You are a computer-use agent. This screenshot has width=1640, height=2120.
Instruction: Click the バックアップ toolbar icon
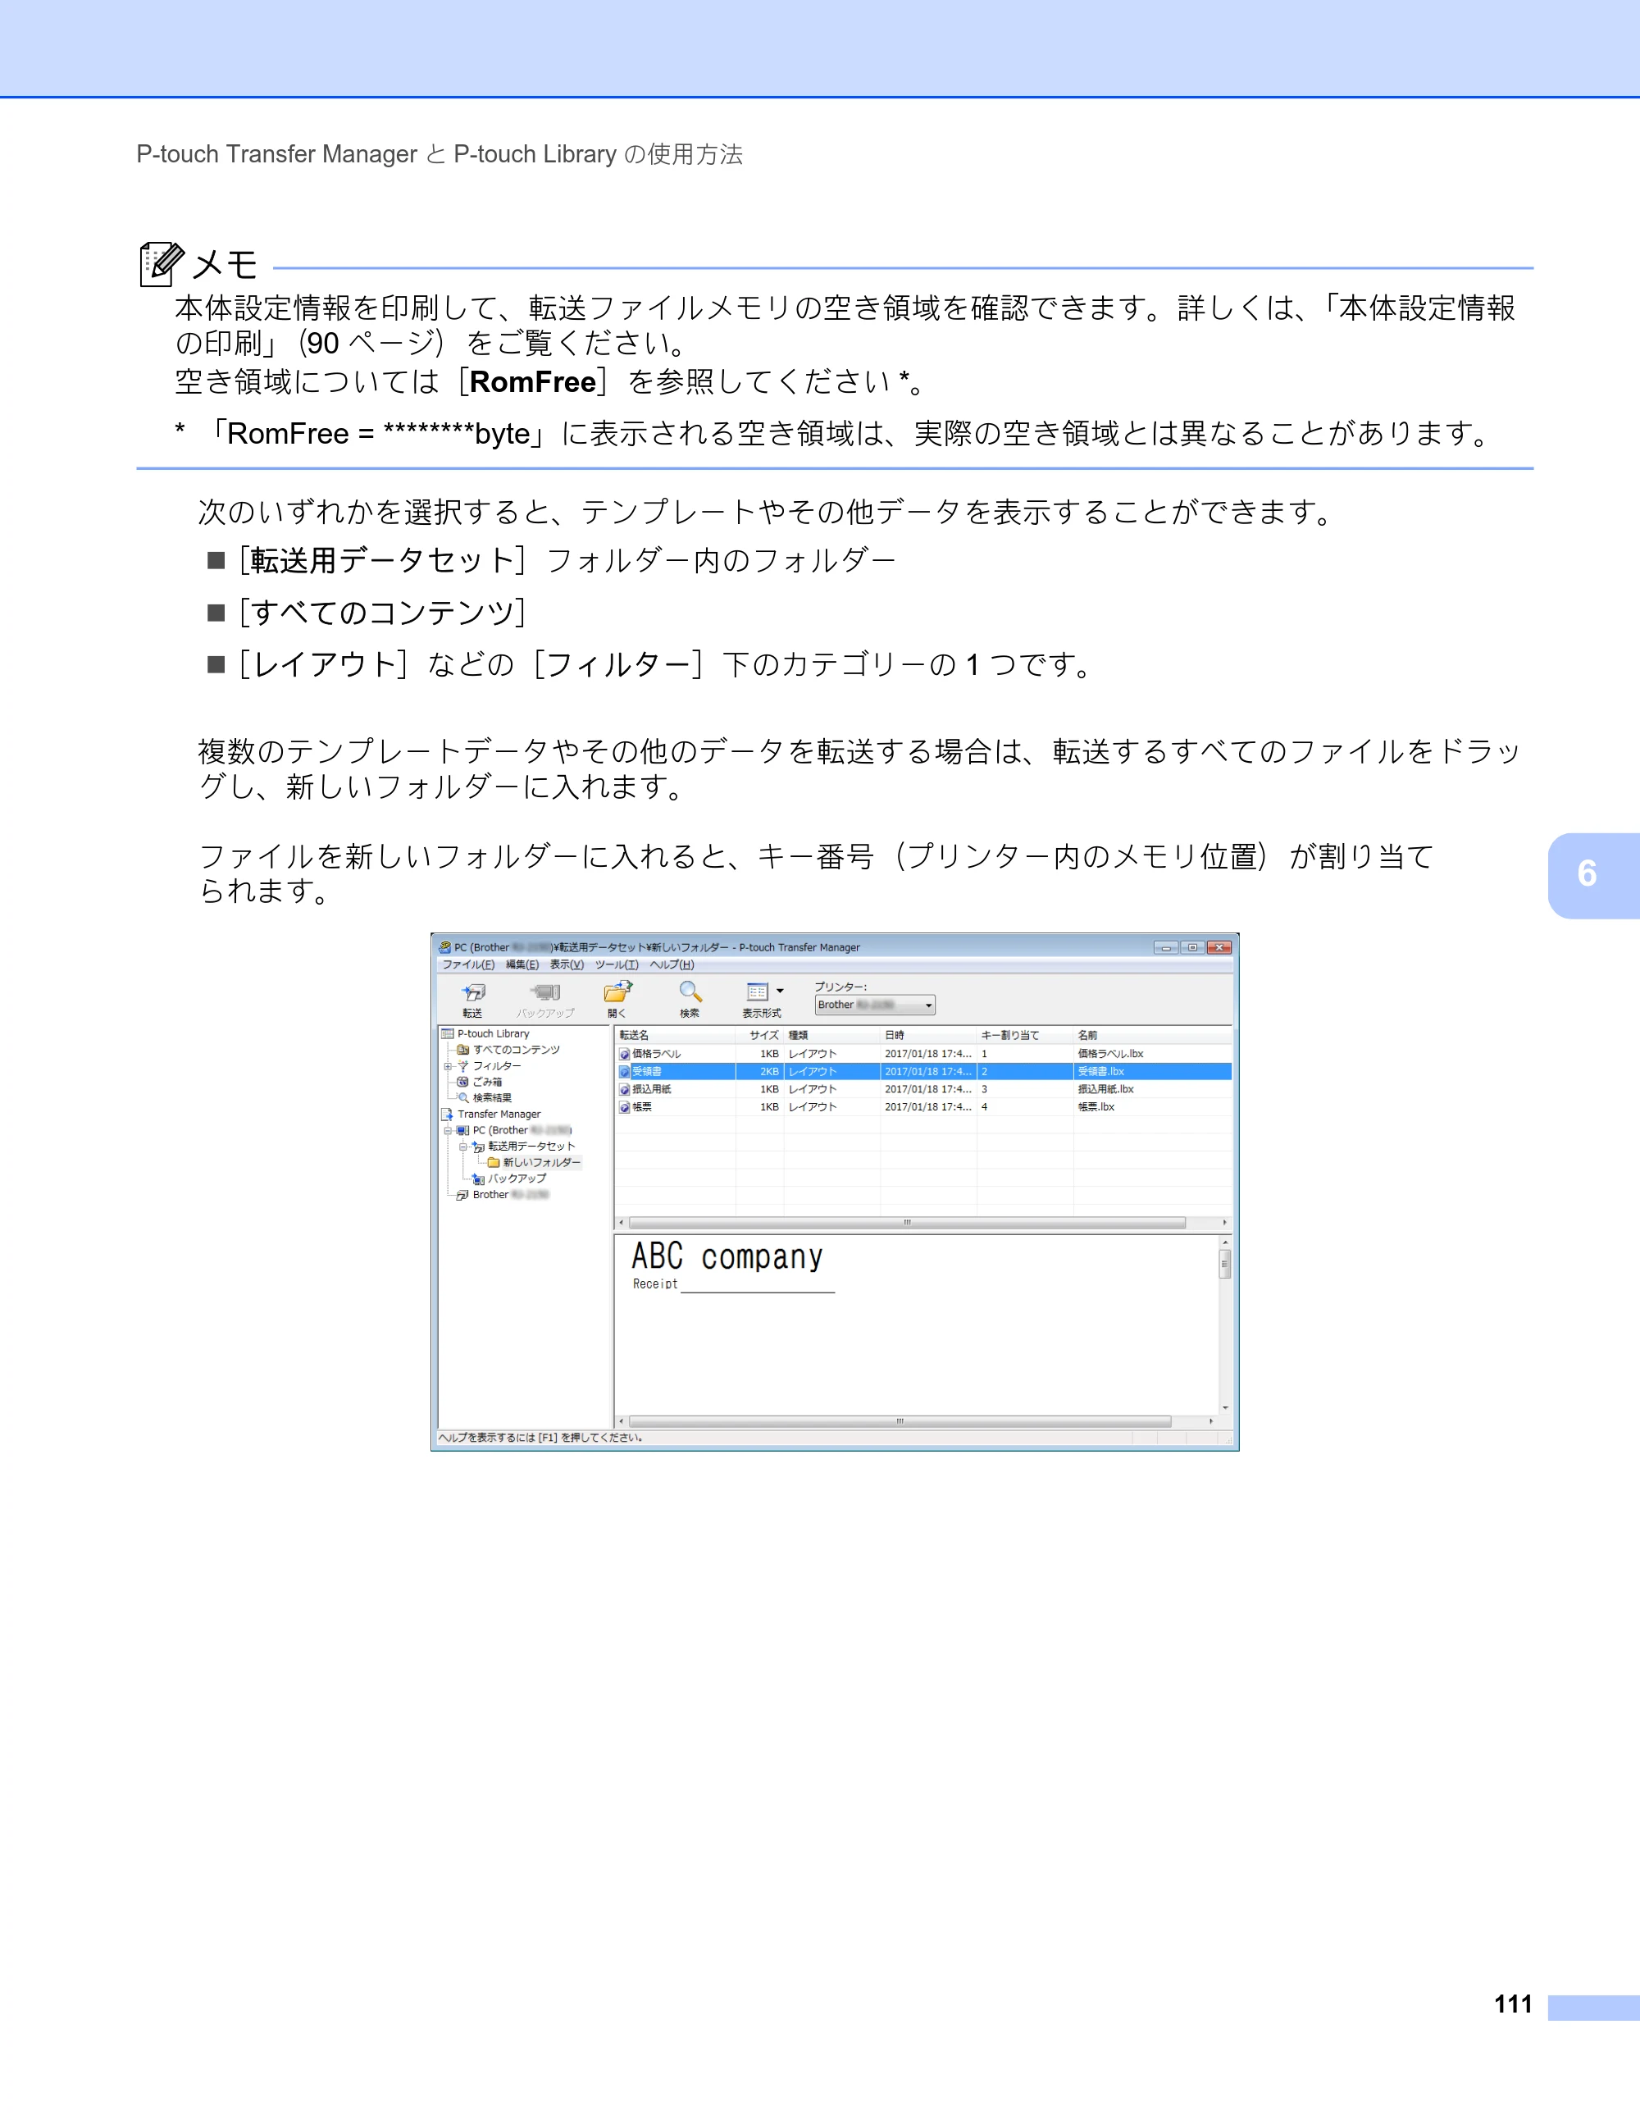(545, 998)
